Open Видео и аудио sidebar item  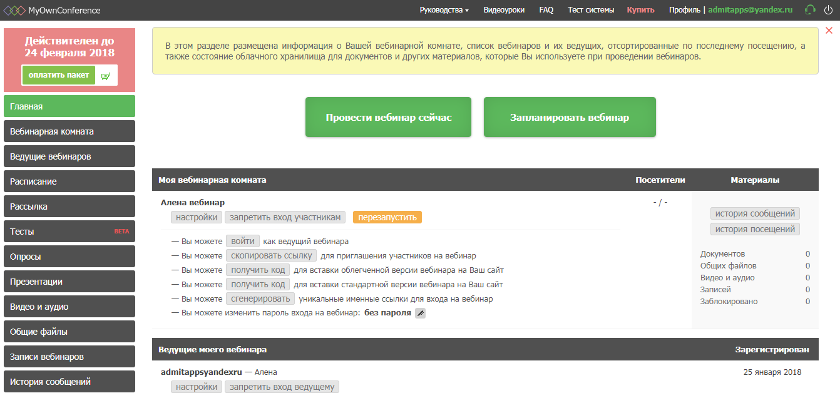click(x=69, y=307)
